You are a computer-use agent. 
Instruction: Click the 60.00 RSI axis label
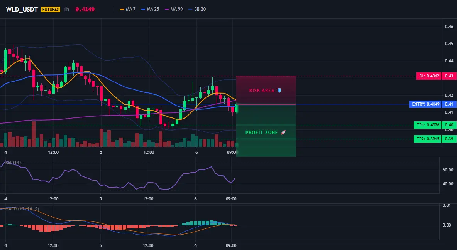448,169
